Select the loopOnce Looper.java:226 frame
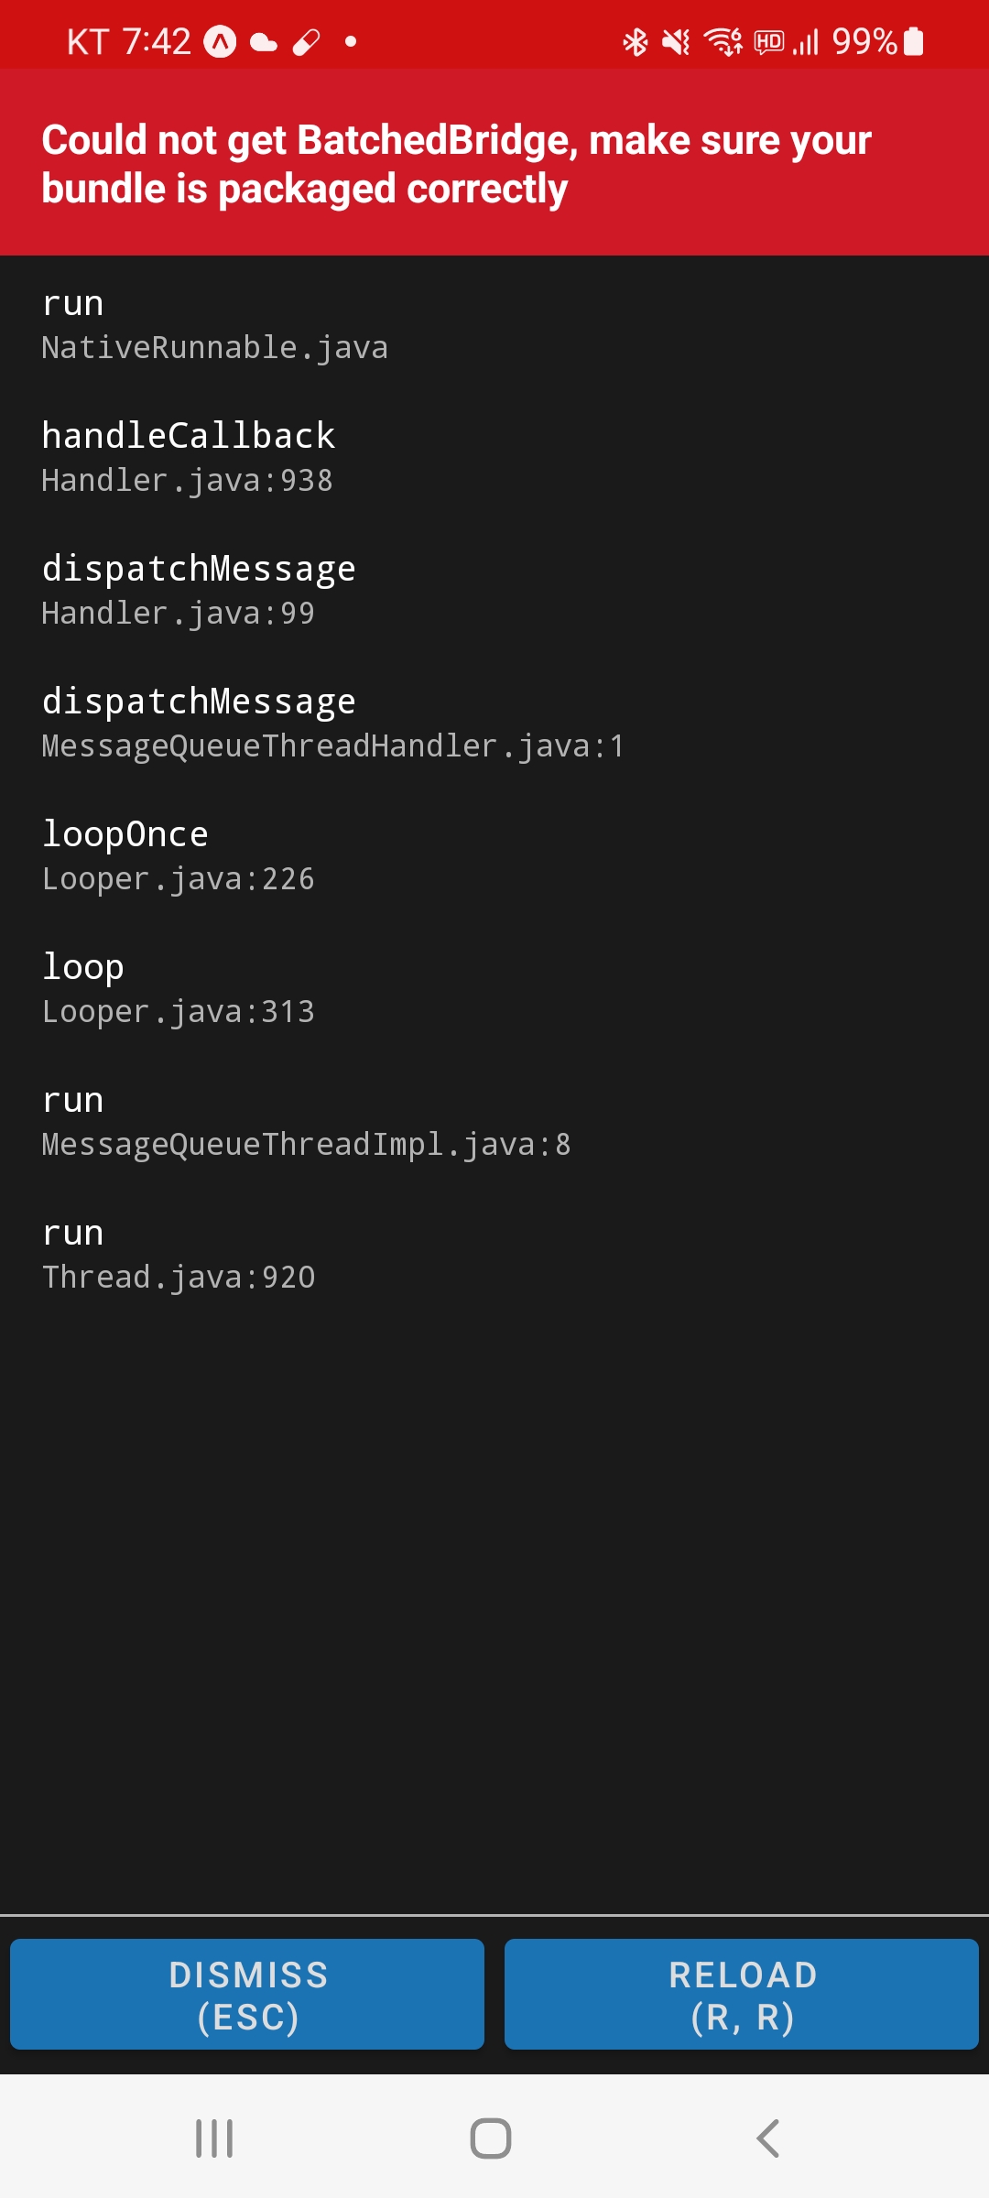 click(494, 854)
